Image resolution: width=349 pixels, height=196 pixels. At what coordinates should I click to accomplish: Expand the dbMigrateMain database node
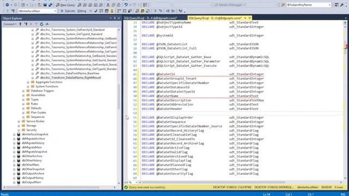tap(14, 148)
